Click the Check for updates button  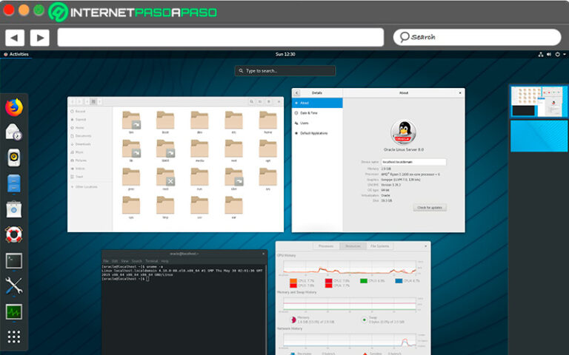click(x=430, y=208)
